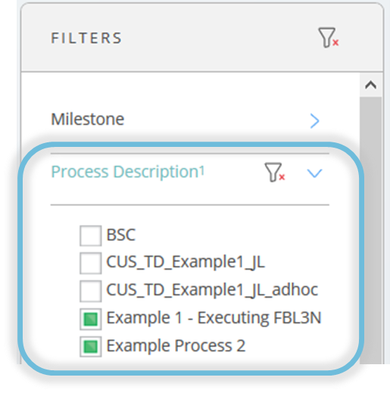390x393 pixels.
Task: Click the scrollbar up arrow
Action: click(370, 85)
